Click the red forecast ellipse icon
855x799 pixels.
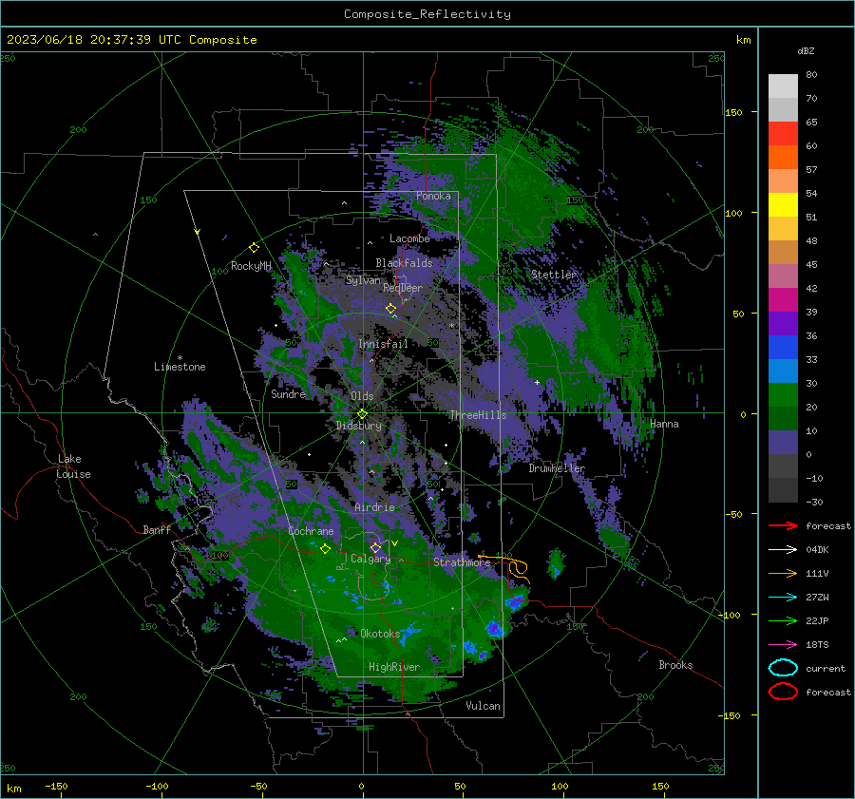[783, 692]
